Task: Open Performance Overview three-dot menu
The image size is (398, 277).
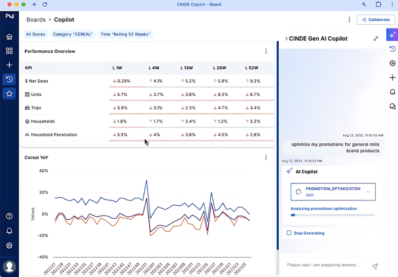Action: (x=266, y=51)
